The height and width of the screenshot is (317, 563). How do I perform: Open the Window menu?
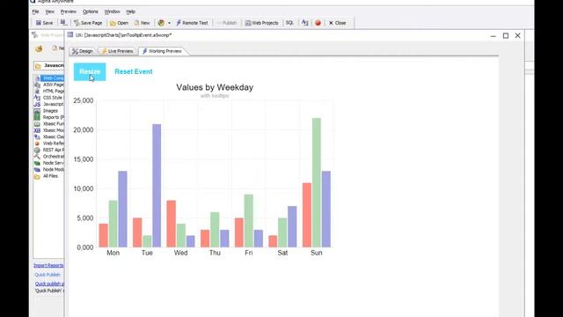[112, 11]
